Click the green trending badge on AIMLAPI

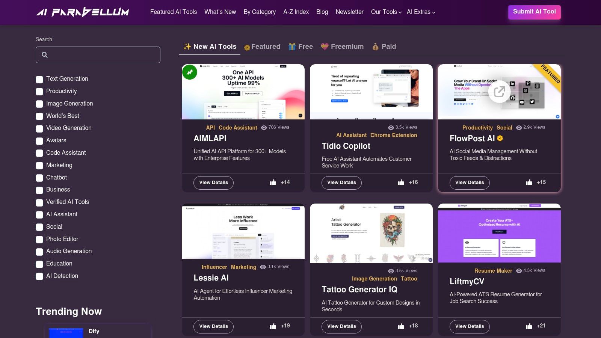coord(190,72)
